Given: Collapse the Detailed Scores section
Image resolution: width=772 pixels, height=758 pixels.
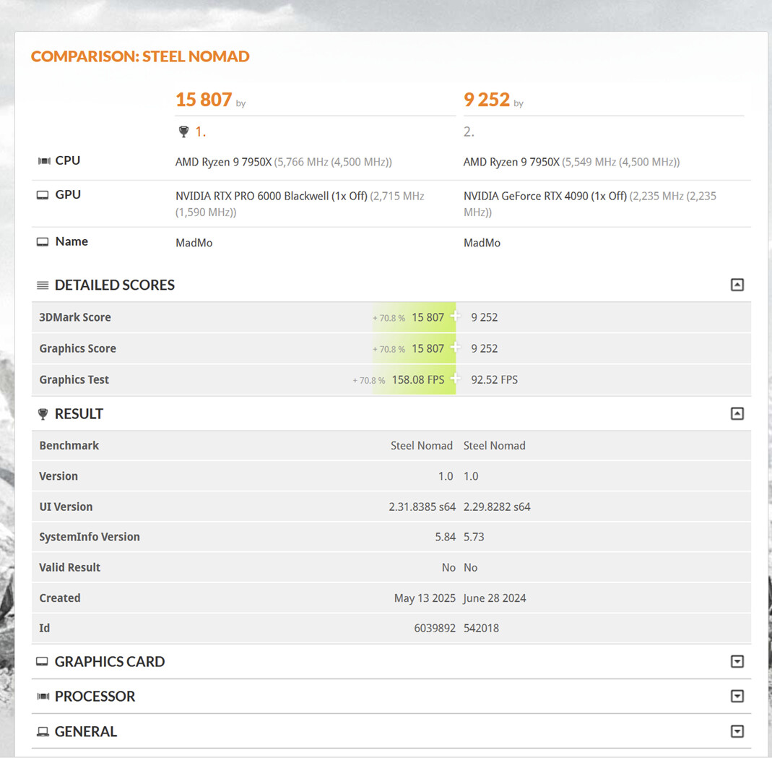Looking at the screenshot, I should click(737, 285).
